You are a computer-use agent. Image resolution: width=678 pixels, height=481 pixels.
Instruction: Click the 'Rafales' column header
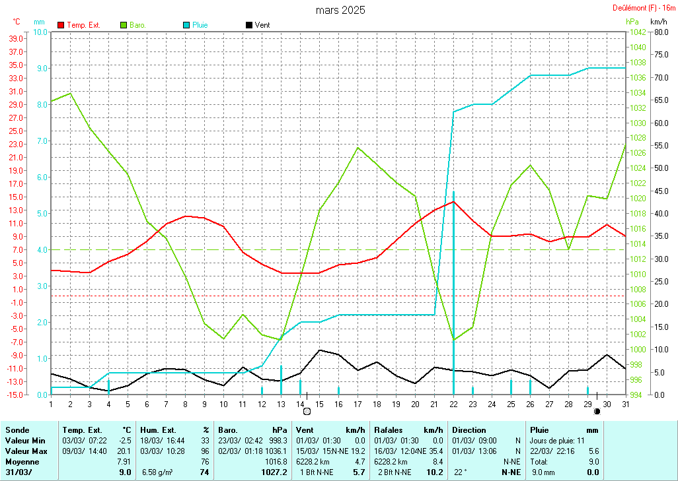[x=389, y=430]
